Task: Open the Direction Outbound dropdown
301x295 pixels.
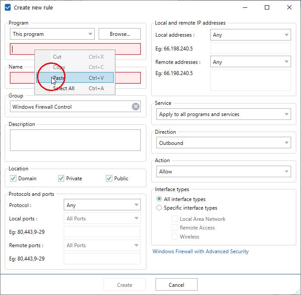Action: (x=223, y=143)
